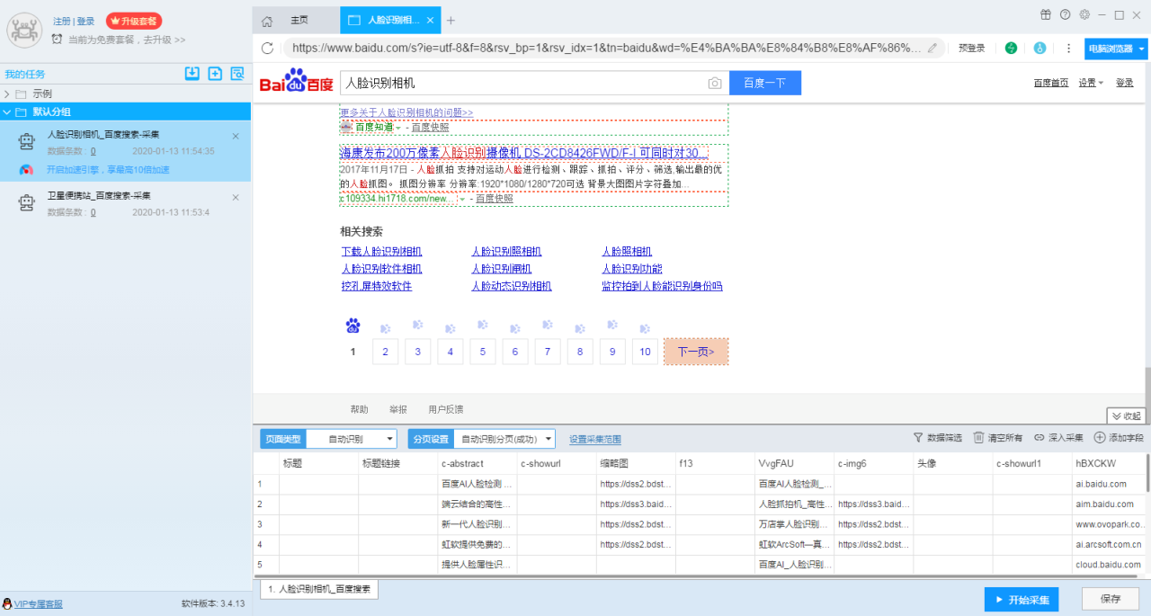1151x616 pixels.
Task: Click the green circular toolbar icon
Action: pyautogui.click(x=1011, y=48)
